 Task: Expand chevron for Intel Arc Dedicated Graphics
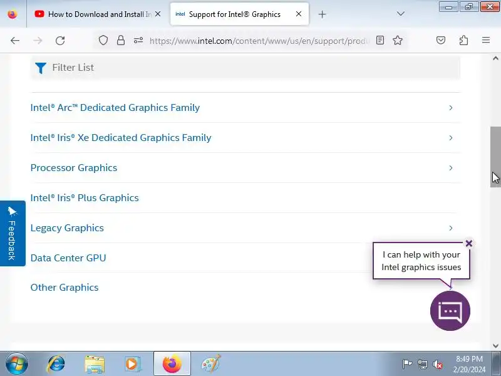point(451,108)
